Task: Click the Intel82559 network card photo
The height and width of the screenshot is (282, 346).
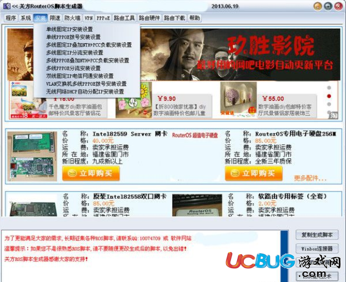Action: 32,157
